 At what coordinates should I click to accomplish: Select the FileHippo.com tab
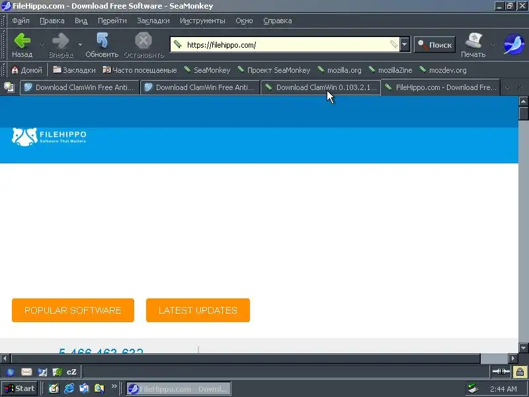(x=440, y=87)
